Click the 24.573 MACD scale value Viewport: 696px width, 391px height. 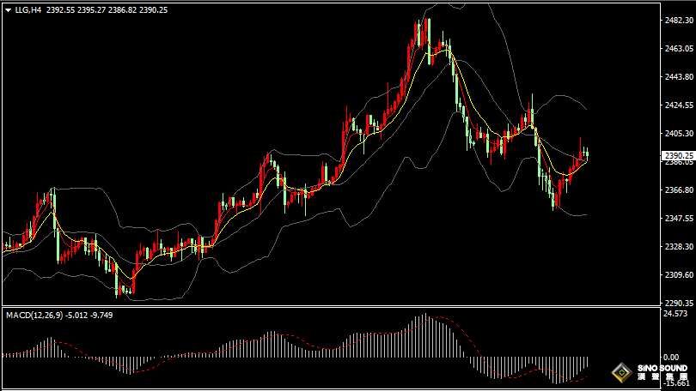676,314
